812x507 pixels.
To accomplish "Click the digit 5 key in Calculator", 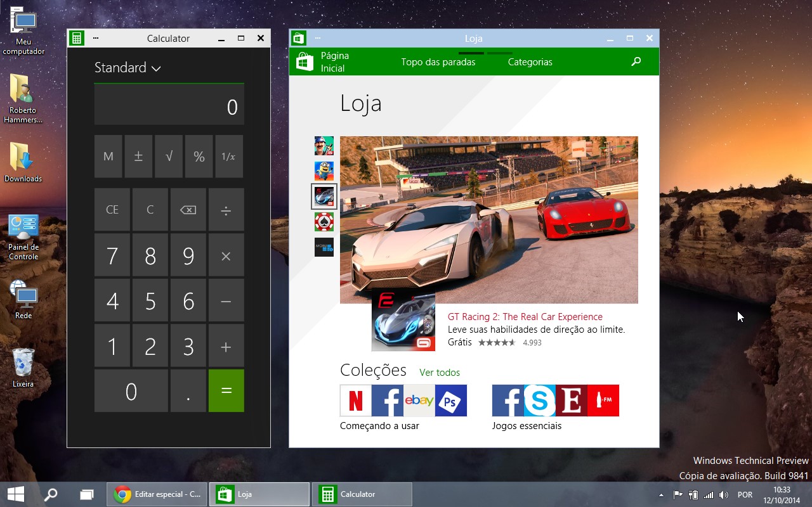I will pyautogui.click(x=150, y=301).
